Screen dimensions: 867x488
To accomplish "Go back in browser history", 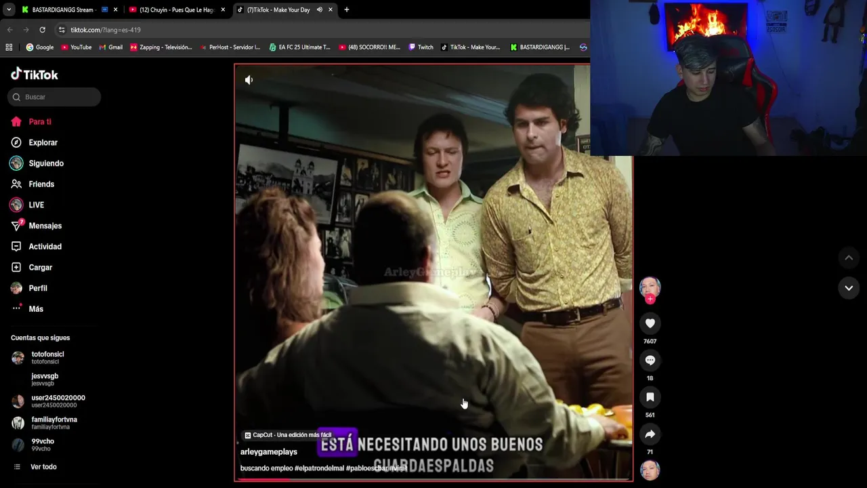I will click(x=9, y=30).
